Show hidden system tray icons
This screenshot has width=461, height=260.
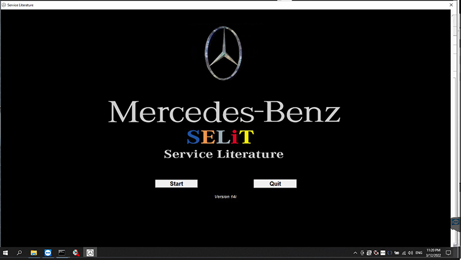coord(355,253)
